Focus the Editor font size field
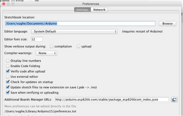 [x=37, y=39]
